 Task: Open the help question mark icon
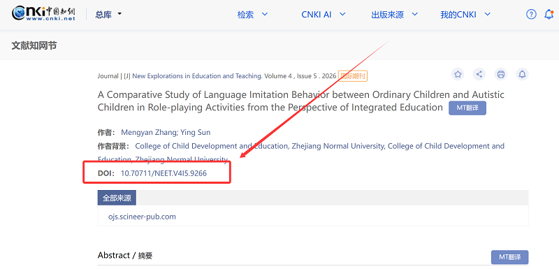[x=531, y=14]
